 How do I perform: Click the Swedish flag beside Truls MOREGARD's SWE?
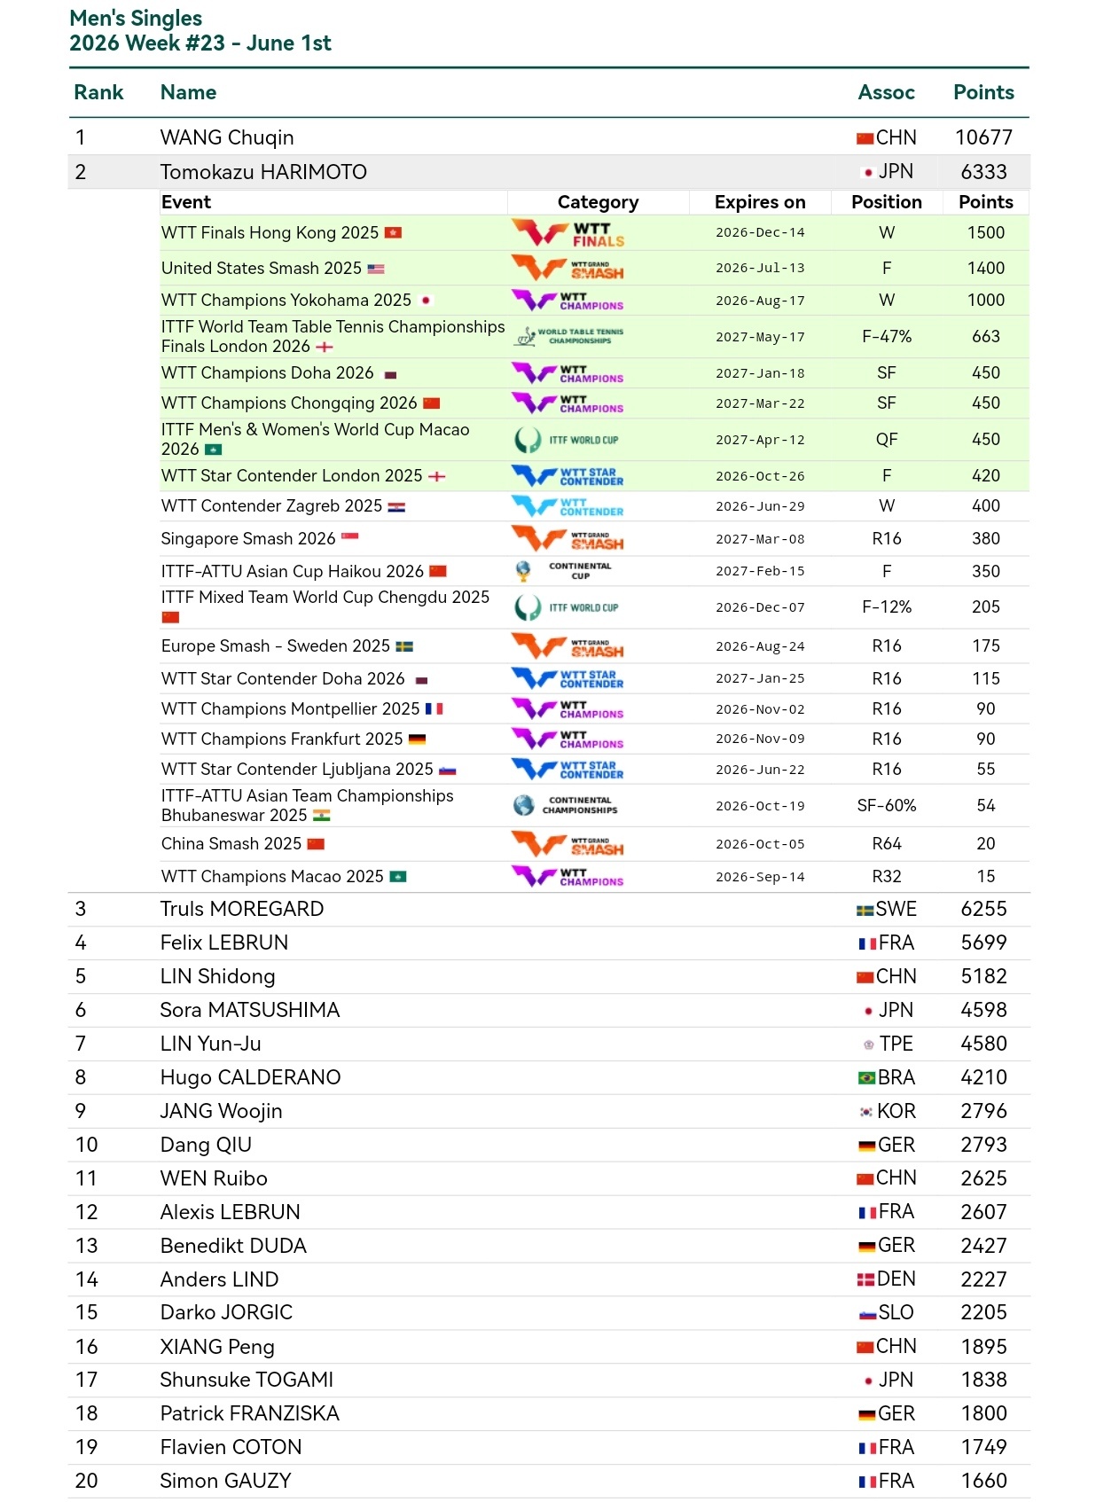[x=865, y=911]
